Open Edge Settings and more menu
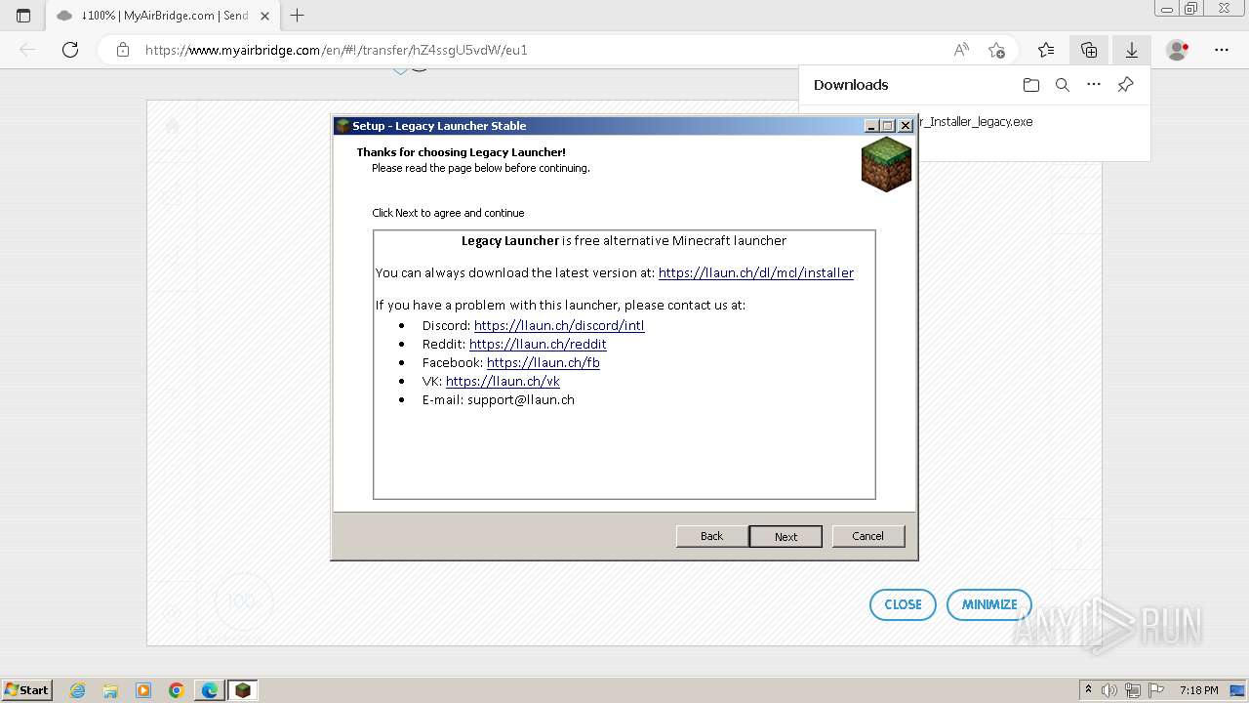 click(1222, 50)
